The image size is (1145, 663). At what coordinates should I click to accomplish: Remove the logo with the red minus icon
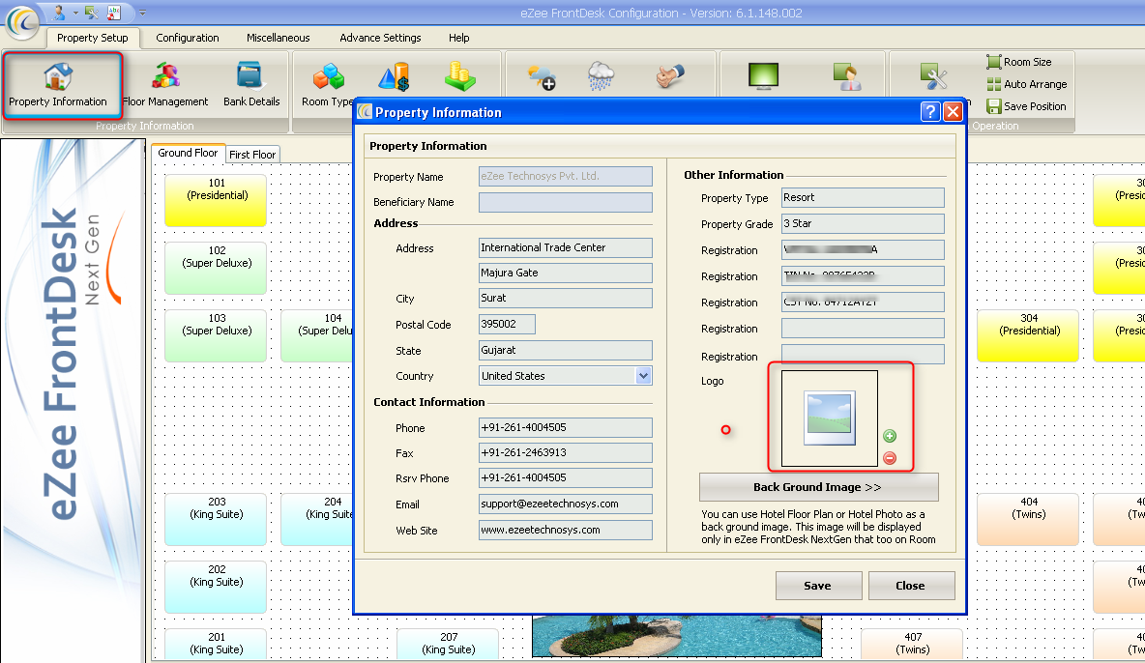[890, 458]
